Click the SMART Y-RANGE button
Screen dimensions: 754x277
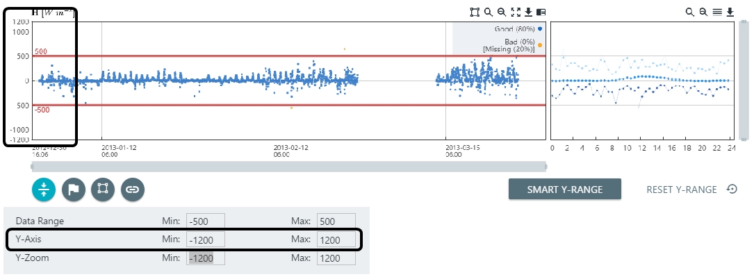pos(564,189)
